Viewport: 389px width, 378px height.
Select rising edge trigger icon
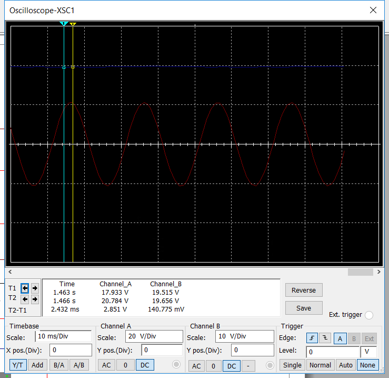(x=311, y=338)
